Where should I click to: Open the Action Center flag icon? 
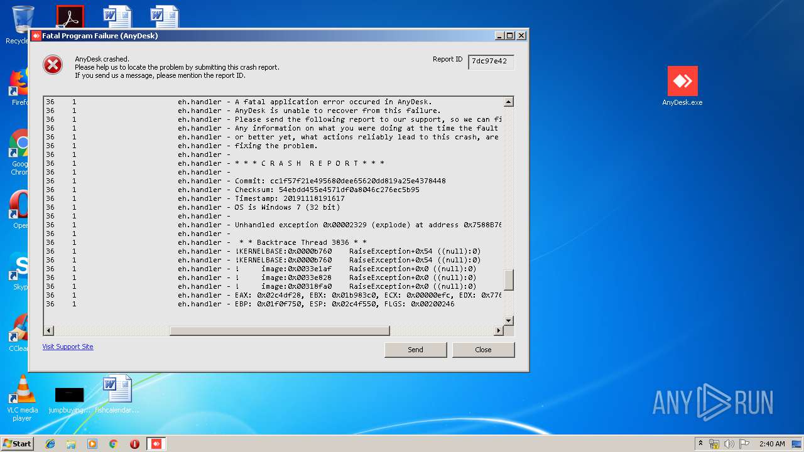744,444
